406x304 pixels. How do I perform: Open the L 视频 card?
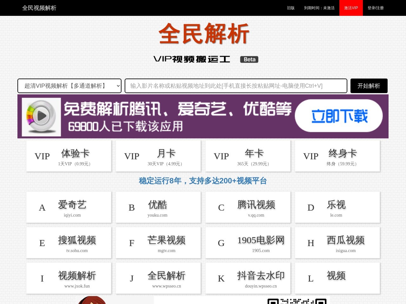click(x=337, y=278)
